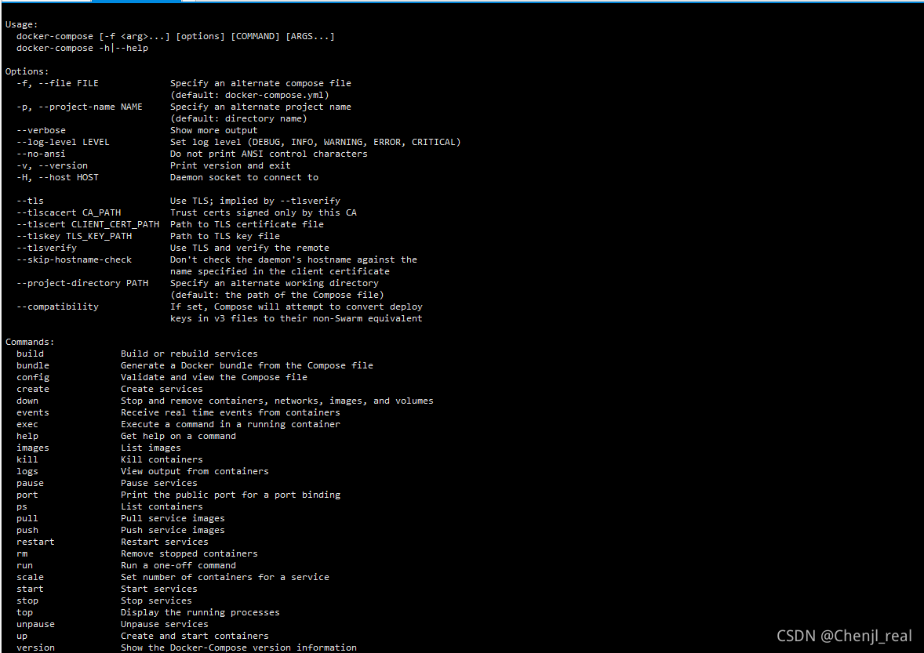Click 'Do not print ANSI control characters'
This screenshot has height=653, width=924.
pos(269,154)
